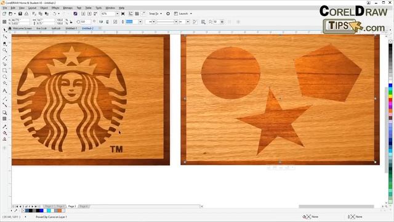
Task: Select the Smart Fill tool
Action: click(5, 139)
